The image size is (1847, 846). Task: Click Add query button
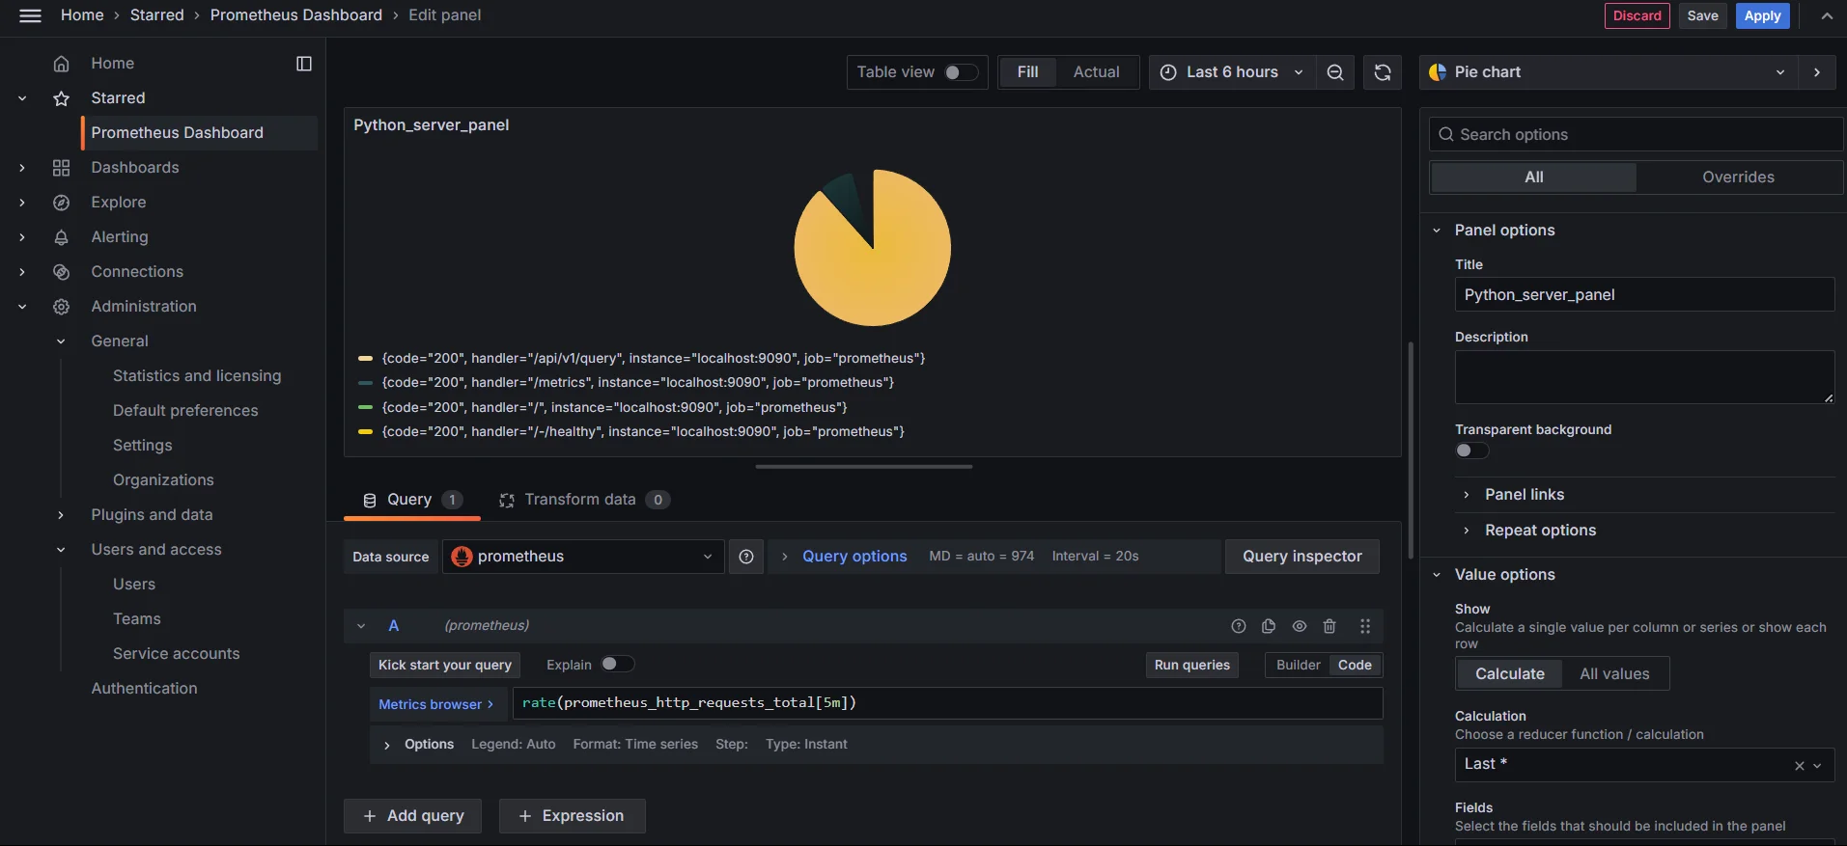(x=413, y=816)
